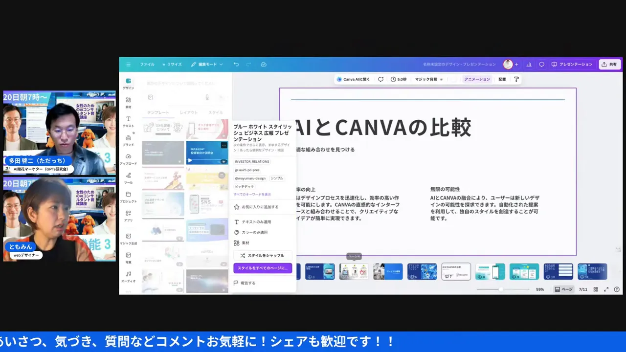Expand すべてのキーワードを表示 to show all keywords
Viewport: 626px width, 352px height.
[252, 194]
